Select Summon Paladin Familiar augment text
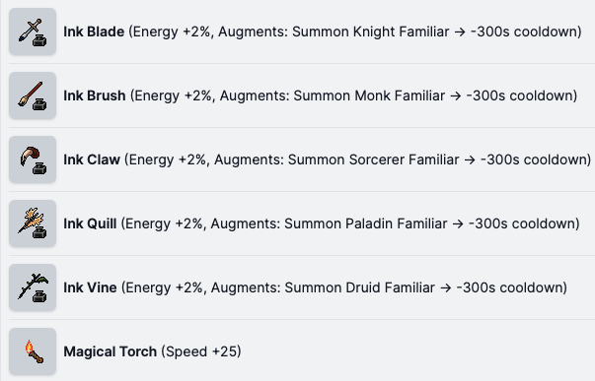This screenshot has width=595, height=381. tap(366, 223)
